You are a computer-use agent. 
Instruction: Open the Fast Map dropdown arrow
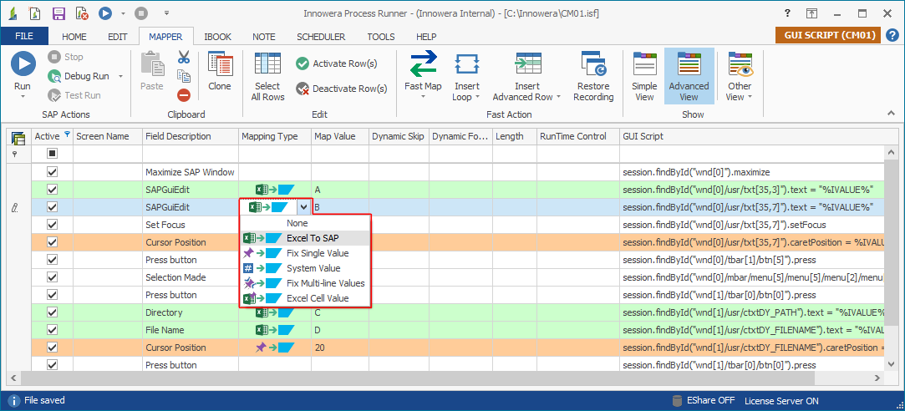coord(423,97)
